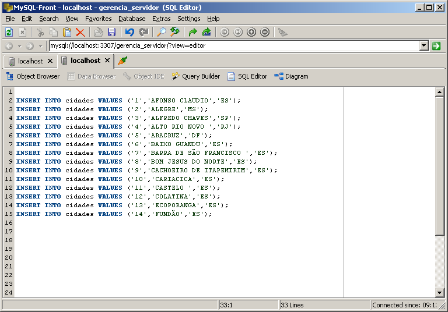Open the View menu
Image resolution: width=448 pixels, height=312 pixels.
[x=72, y=19]
